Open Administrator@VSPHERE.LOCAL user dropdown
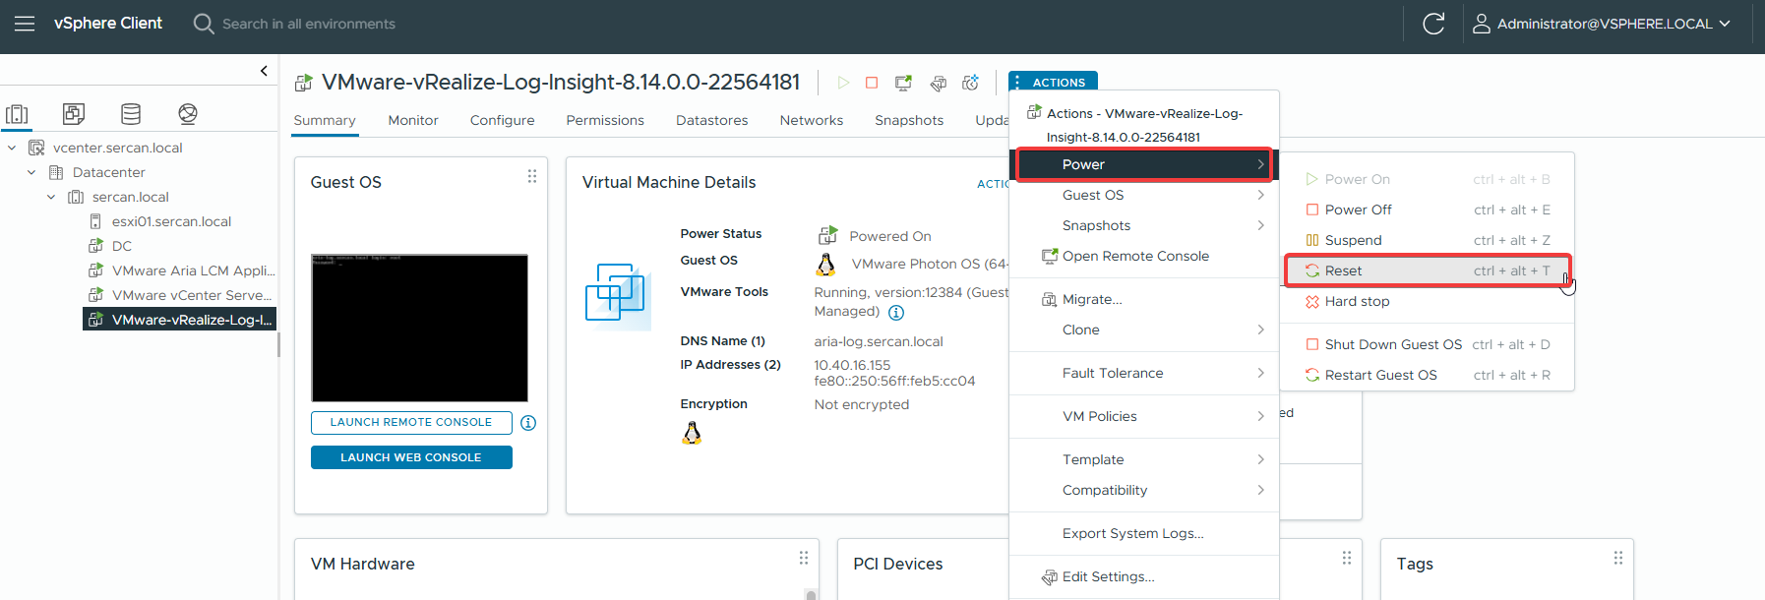1765x600 pixels. [1602, 24]
